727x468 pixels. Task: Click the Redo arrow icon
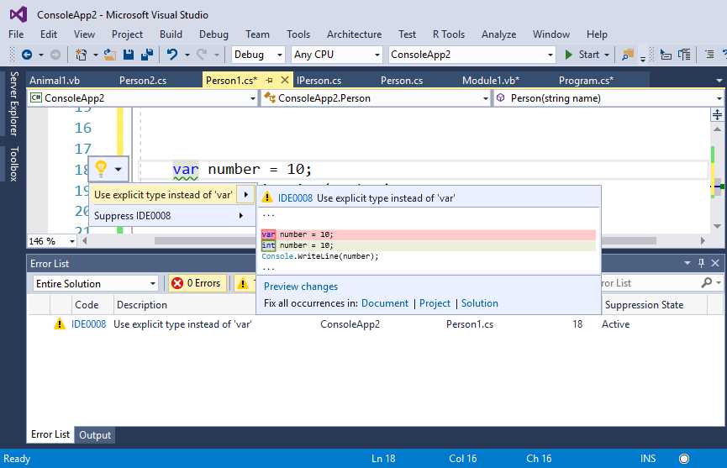tap(201, 55)
